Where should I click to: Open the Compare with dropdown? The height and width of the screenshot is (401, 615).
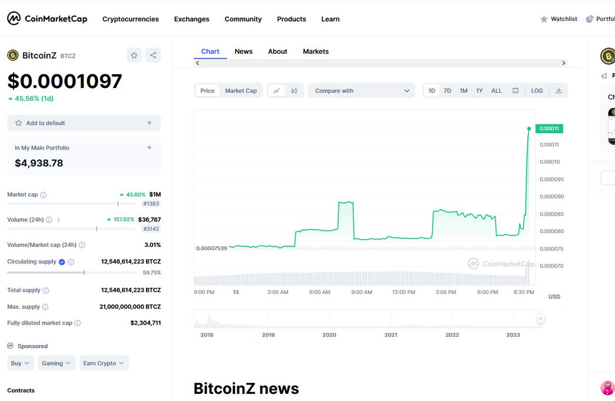[361, 91]
